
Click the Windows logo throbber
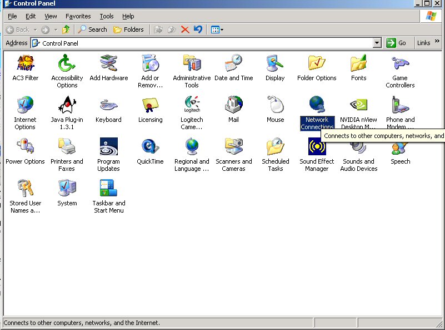click(431, 16)
